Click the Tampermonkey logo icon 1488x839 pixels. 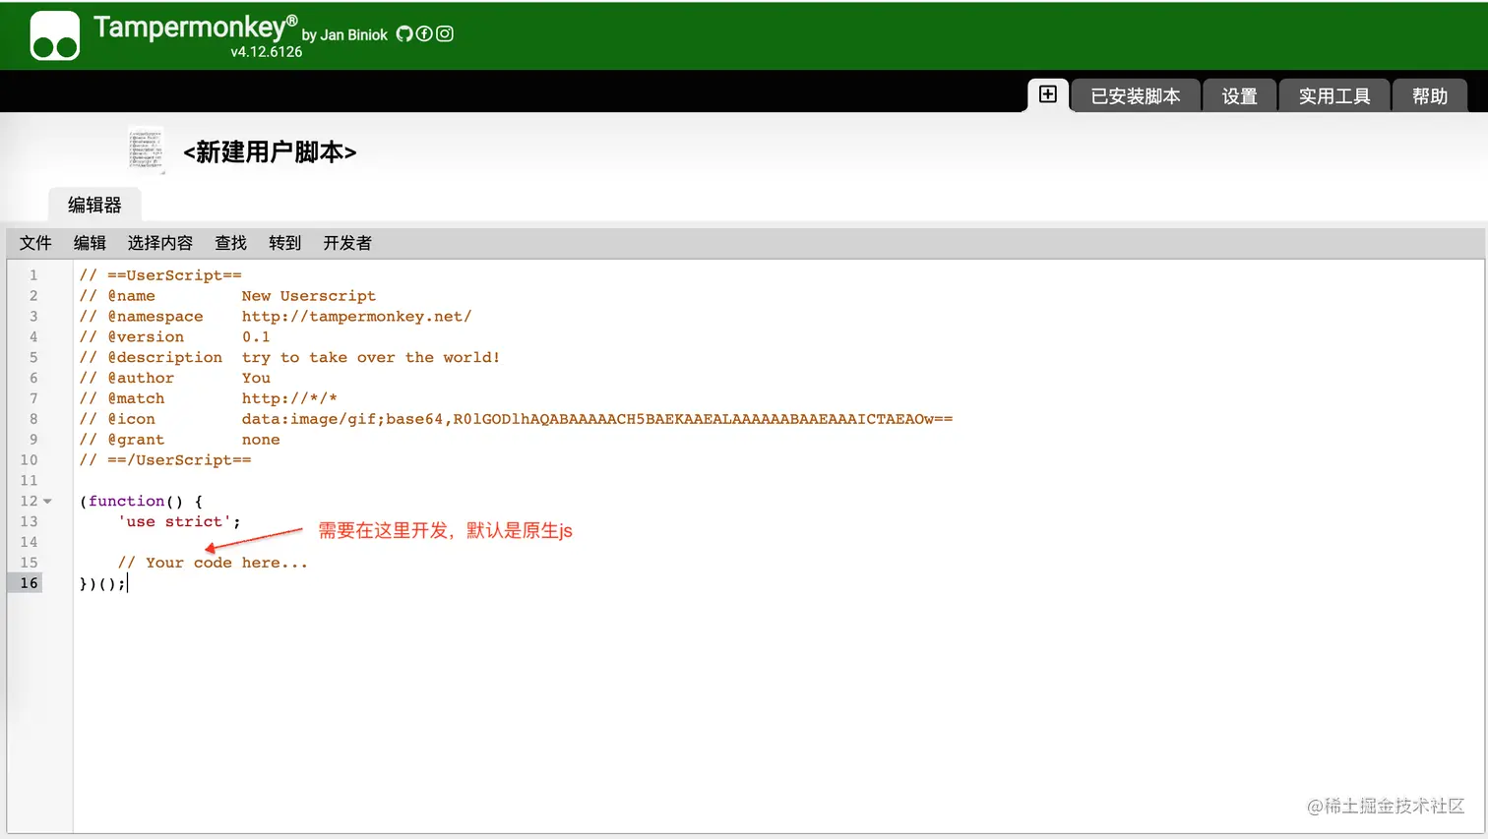point(55,36)
